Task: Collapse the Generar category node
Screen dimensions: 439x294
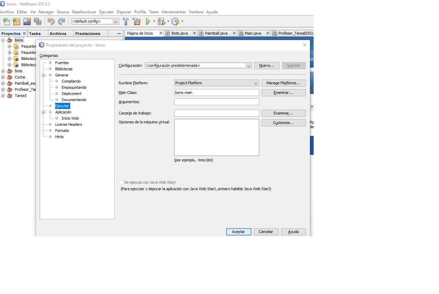Action: point(44,75)
